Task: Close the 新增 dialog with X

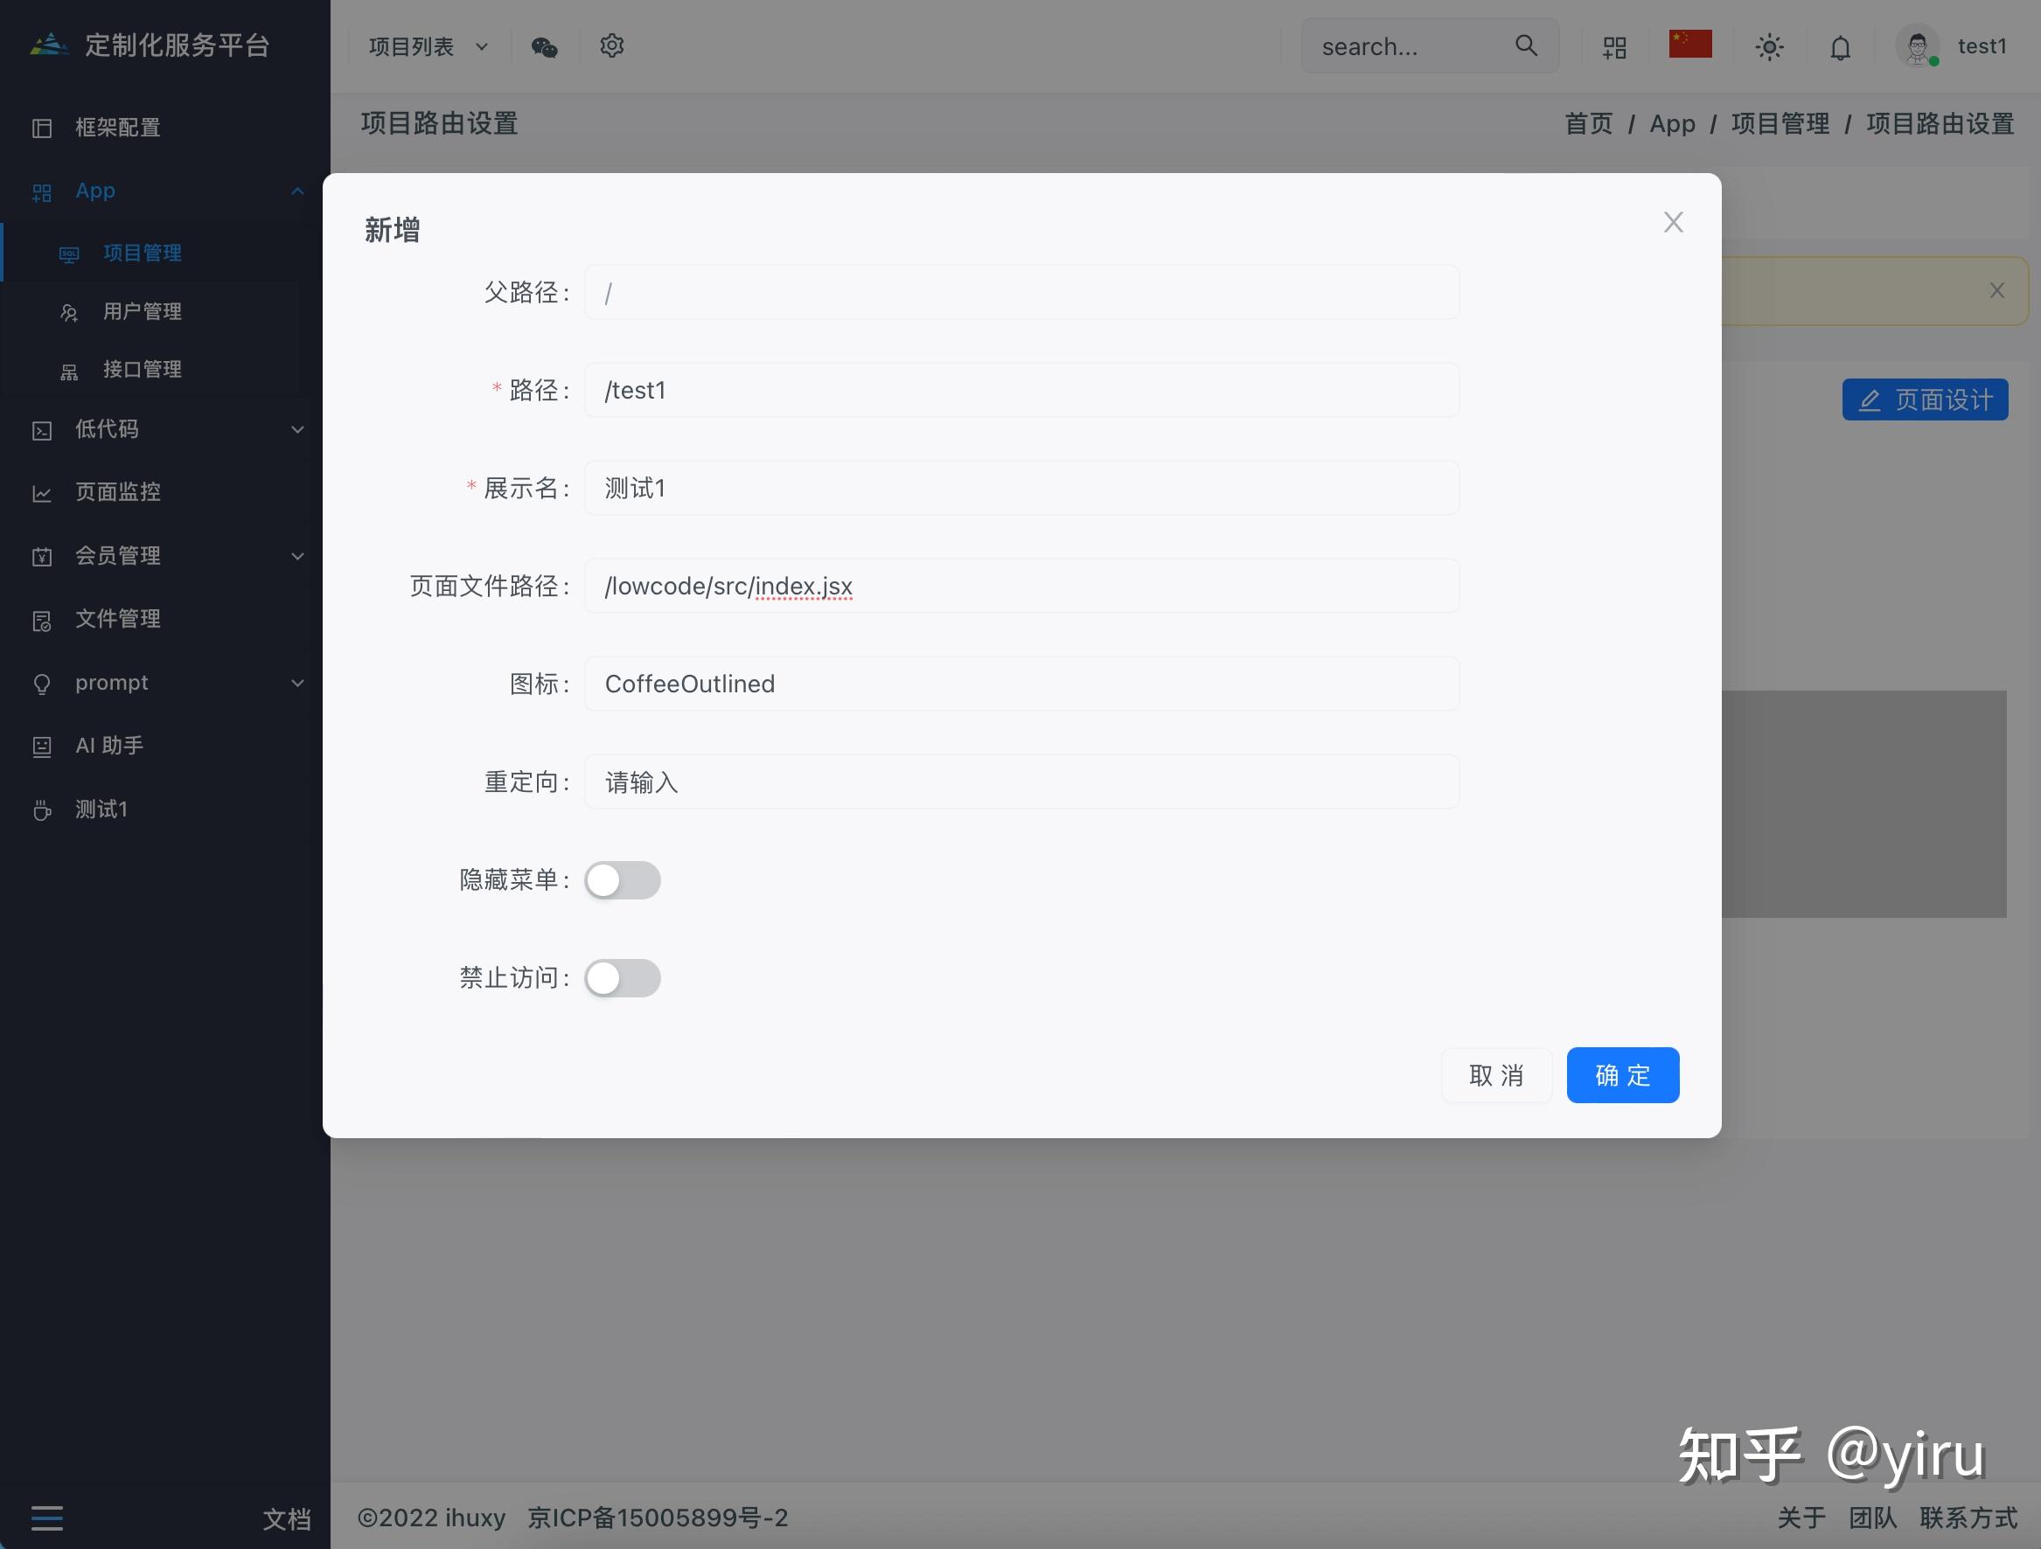Action: 1673,222
